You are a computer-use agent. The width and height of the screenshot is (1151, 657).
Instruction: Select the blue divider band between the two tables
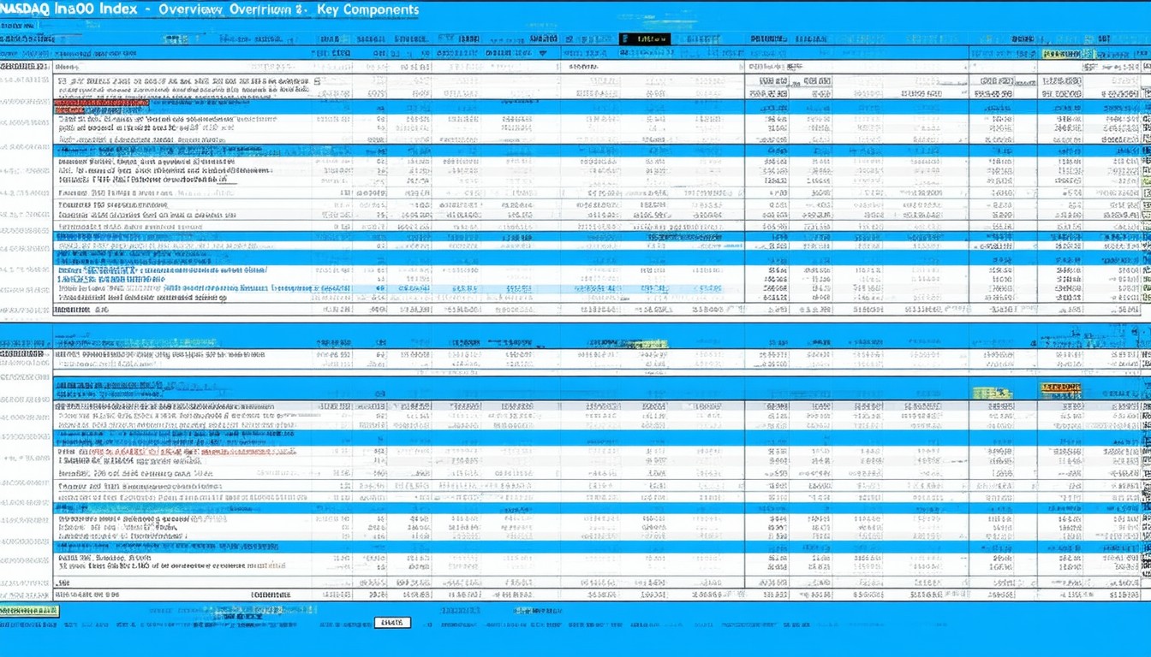[x=575, y=332]
